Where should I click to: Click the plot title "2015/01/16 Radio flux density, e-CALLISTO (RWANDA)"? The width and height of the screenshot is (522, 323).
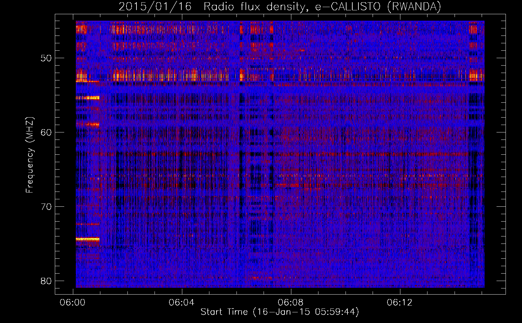click(280, 7)
